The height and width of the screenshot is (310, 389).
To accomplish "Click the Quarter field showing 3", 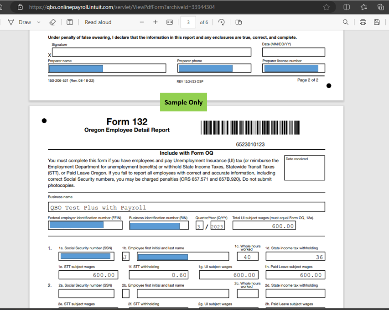I will point(199,226).
